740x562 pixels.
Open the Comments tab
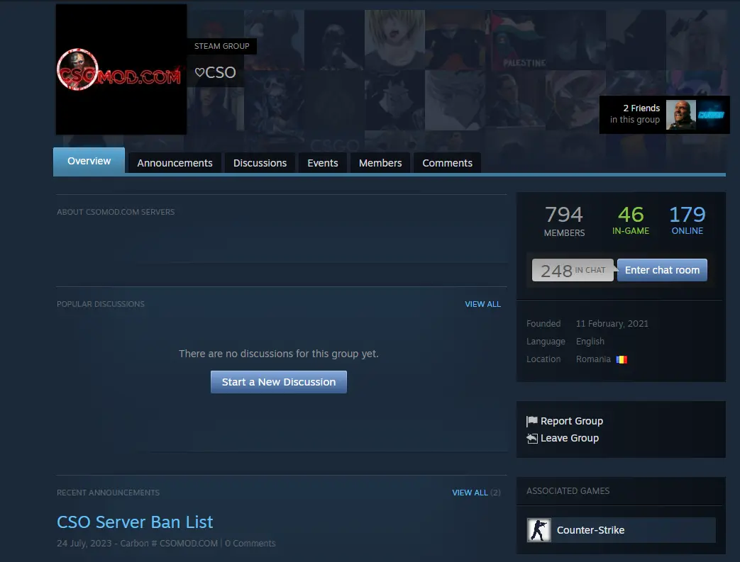(x=447, y=163)
